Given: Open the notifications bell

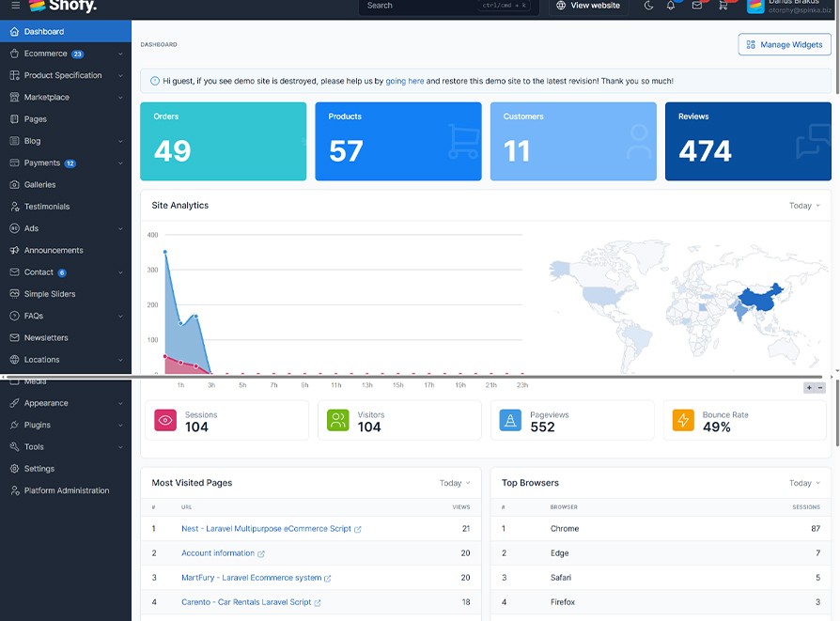Looking at the screenshot, I should point(671,6).
